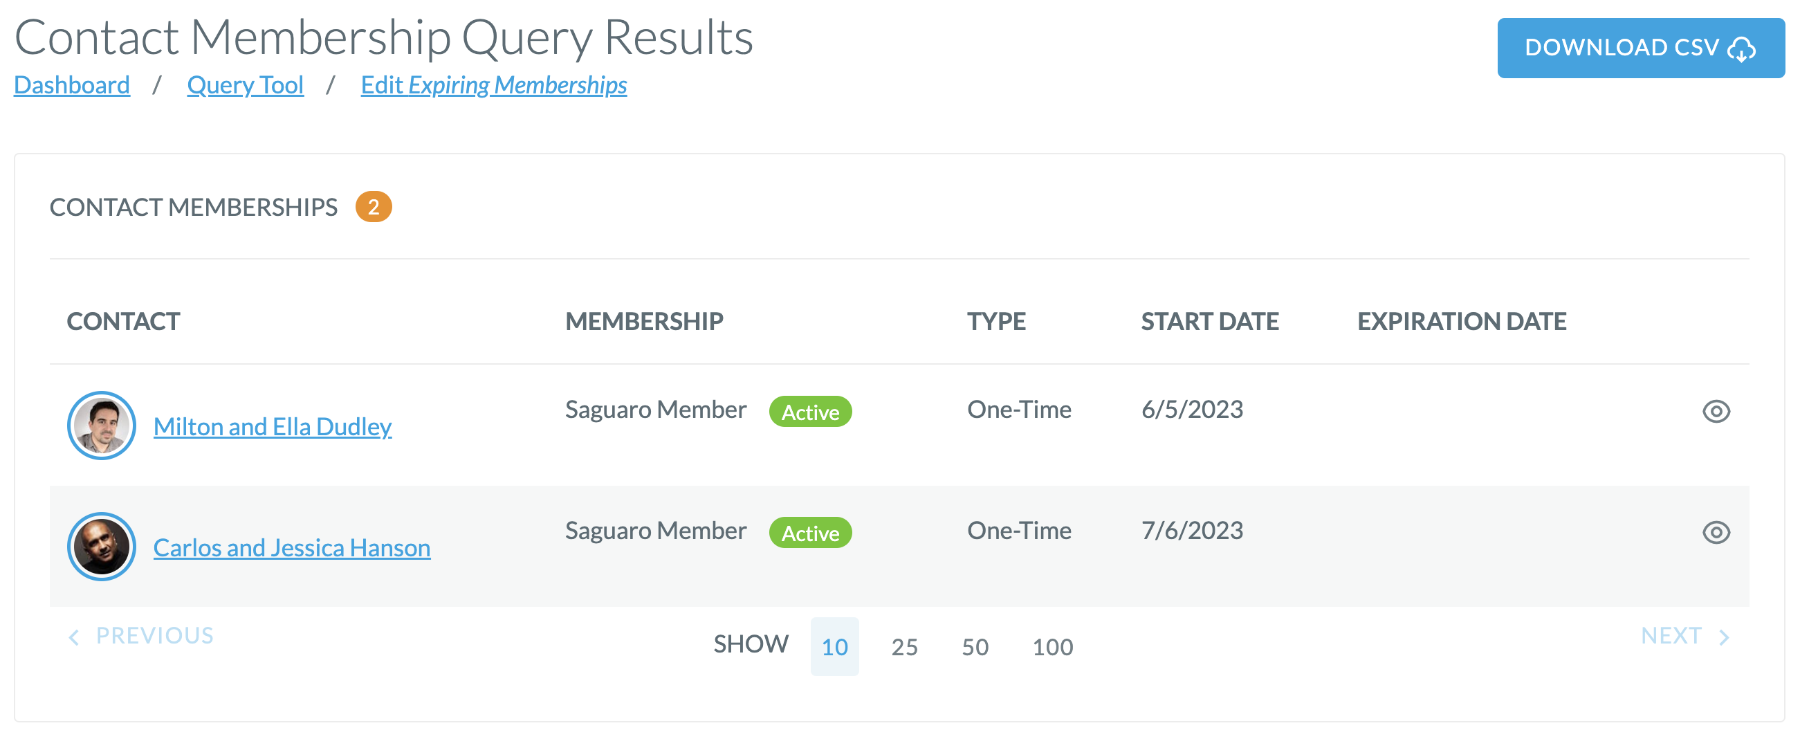Click the next page chevron arrow
The width and height of the screenshot is (1800, 739).
pos(1725,636)
